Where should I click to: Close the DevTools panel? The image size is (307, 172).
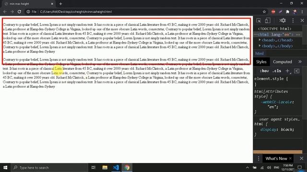pyautogui.click(x=302, y=21)
